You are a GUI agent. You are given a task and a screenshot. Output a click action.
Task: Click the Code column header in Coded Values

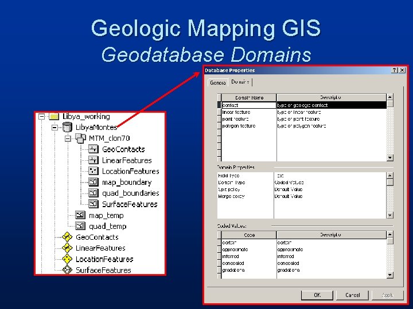click(x=249, y=235)
